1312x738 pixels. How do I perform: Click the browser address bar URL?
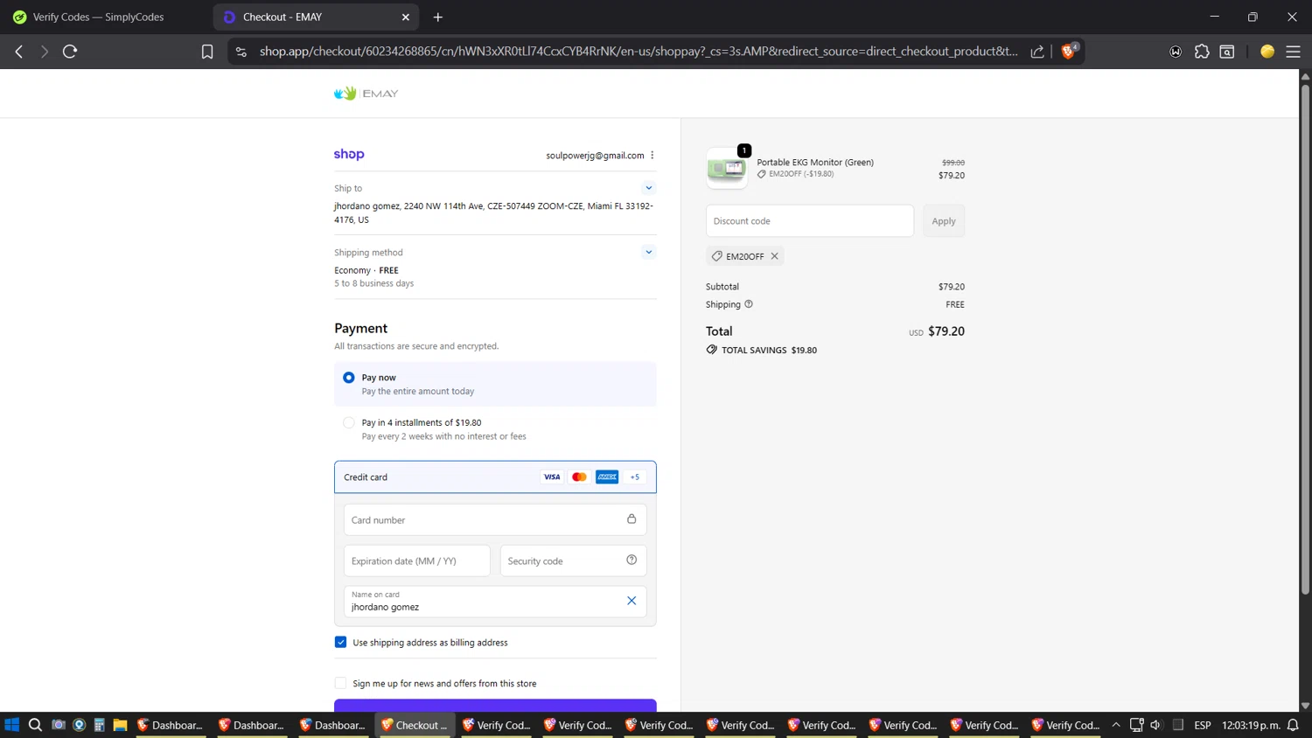(x=639, y=52)
